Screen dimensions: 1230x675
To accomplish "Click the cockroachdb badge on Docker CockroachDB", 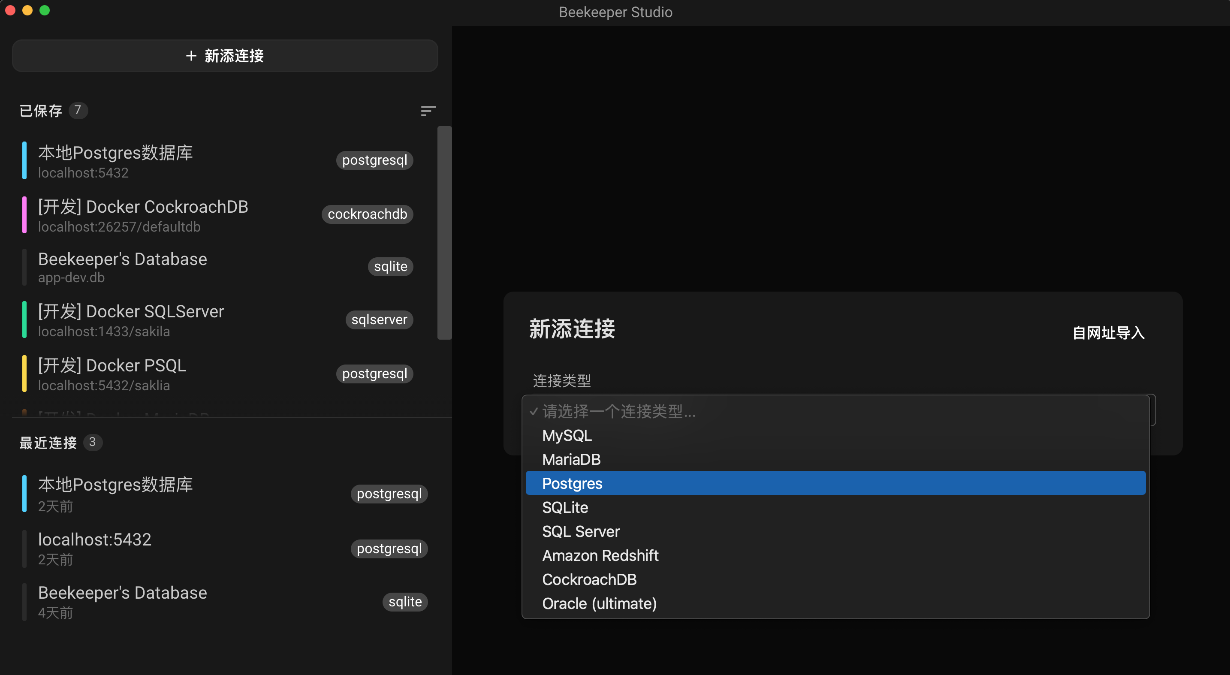I will click(x=367, y=214).
